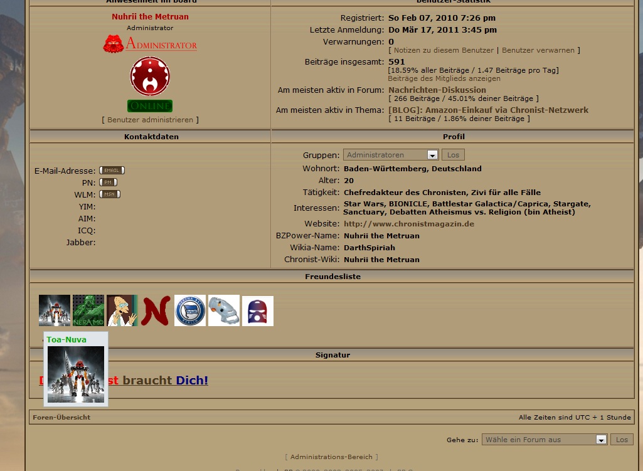This screenshot has height=471, width=643.
Task: Click the grey spaceship friend avatar
Action: click(x=224, y=310)
